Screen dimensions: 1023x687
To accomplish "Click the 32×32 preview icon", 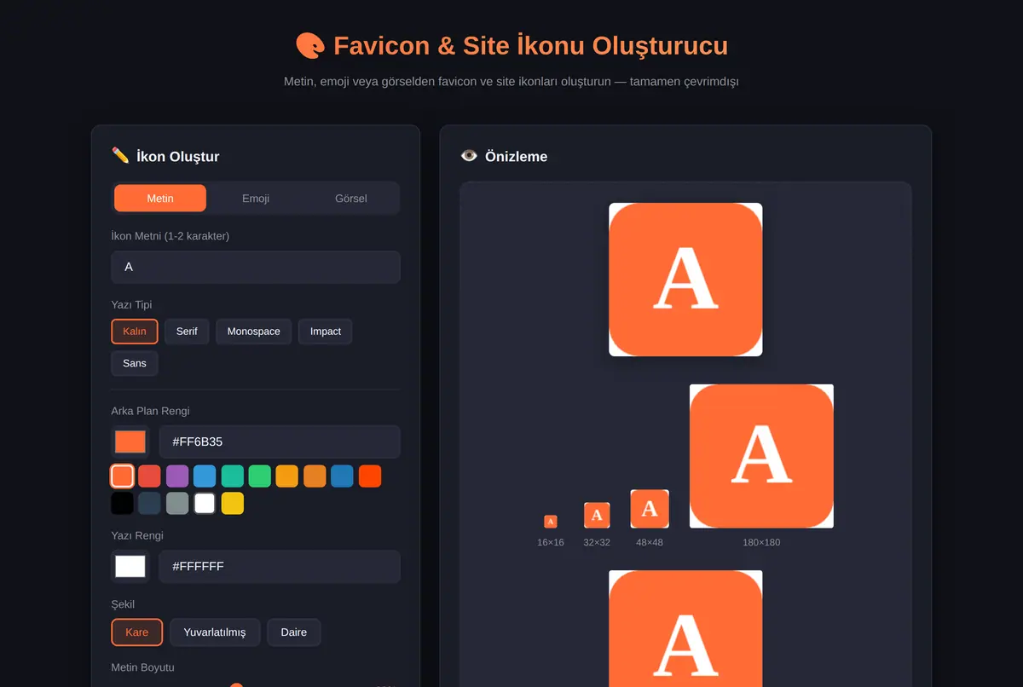I will click(x=597, y=515).
